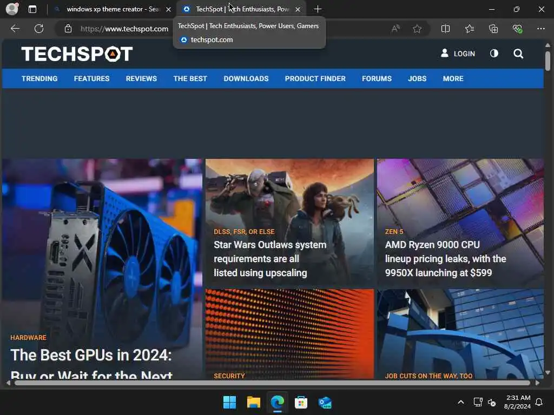The height and width of the screenshot is (415, 554).
Task: Go to REVIEWS section
Action: (x=141, y=78)
